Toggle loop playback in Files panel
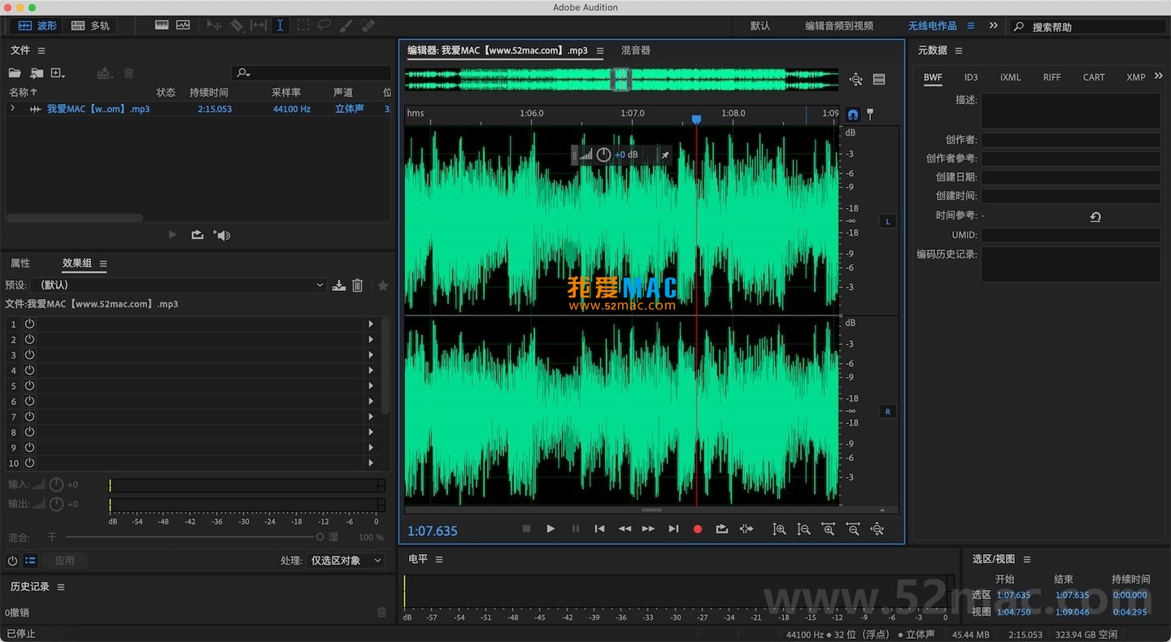 [x=198, y=235]
